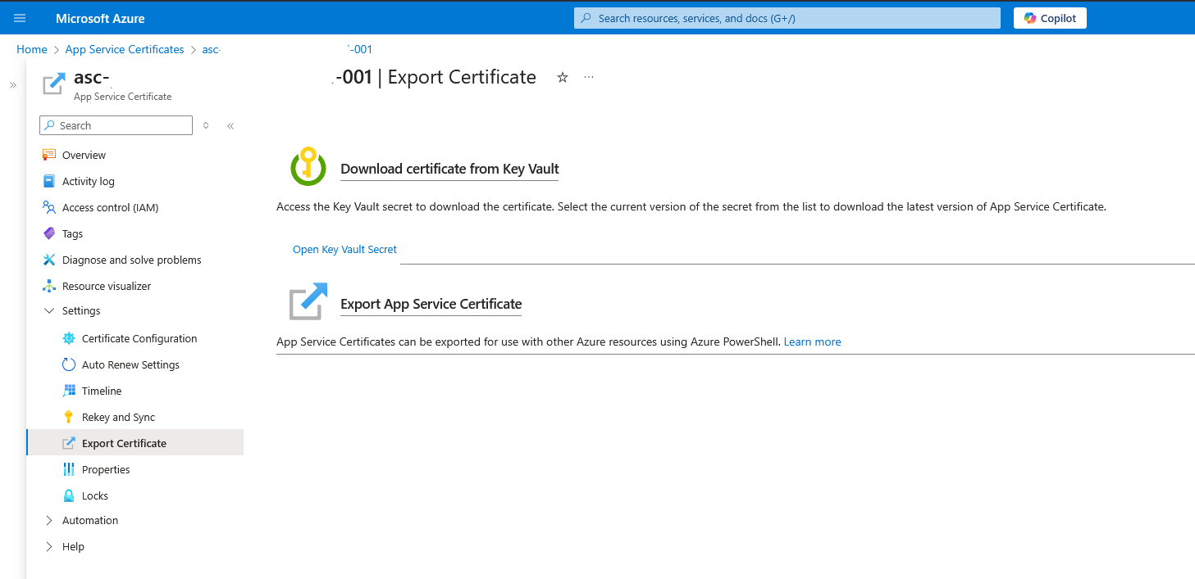Toggle expand/collapse all menu groups arrows
The height and width of the screenshot is (579, 1195).
[x=206, y=125]
